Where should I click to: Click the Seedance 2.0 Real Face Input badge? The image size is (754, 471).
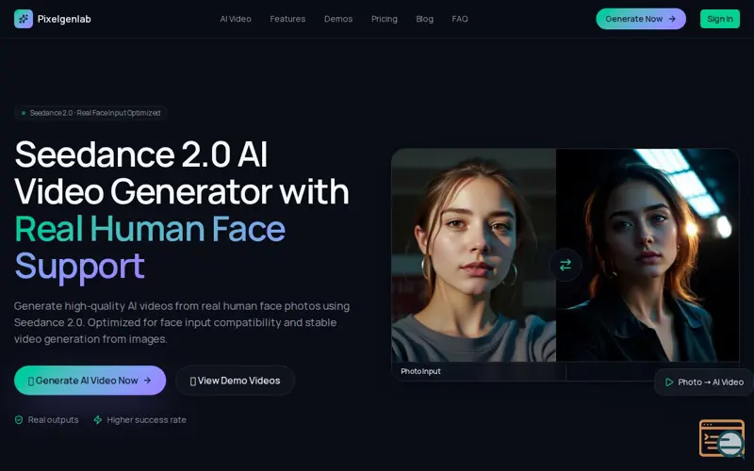click(x=90, y=113)
